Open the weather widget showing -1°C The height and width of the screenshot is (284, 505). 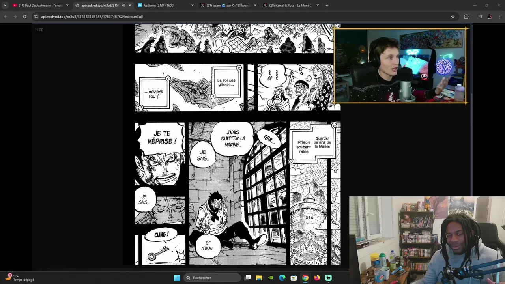tap(20, 277)
